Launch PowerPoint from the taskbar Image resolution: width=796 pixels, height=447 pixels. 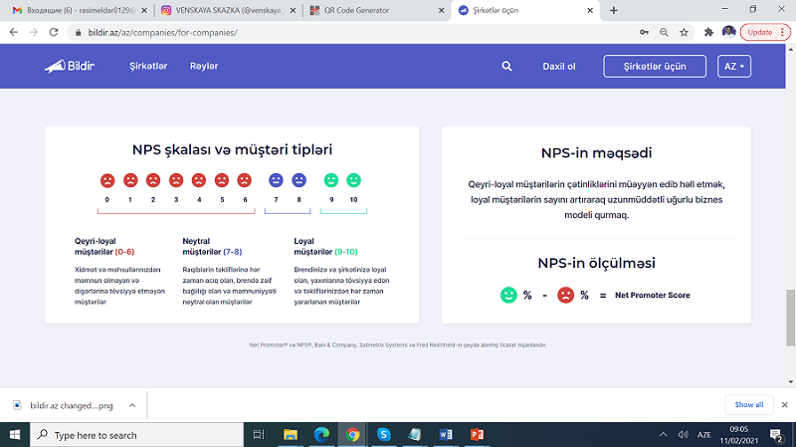tap(475, 434)
